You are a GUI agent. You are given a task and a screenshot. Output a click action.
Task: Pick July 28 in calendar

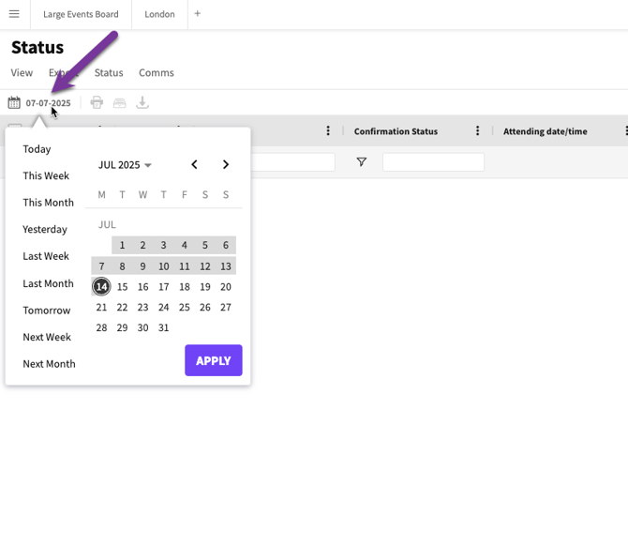pos(102,327)
